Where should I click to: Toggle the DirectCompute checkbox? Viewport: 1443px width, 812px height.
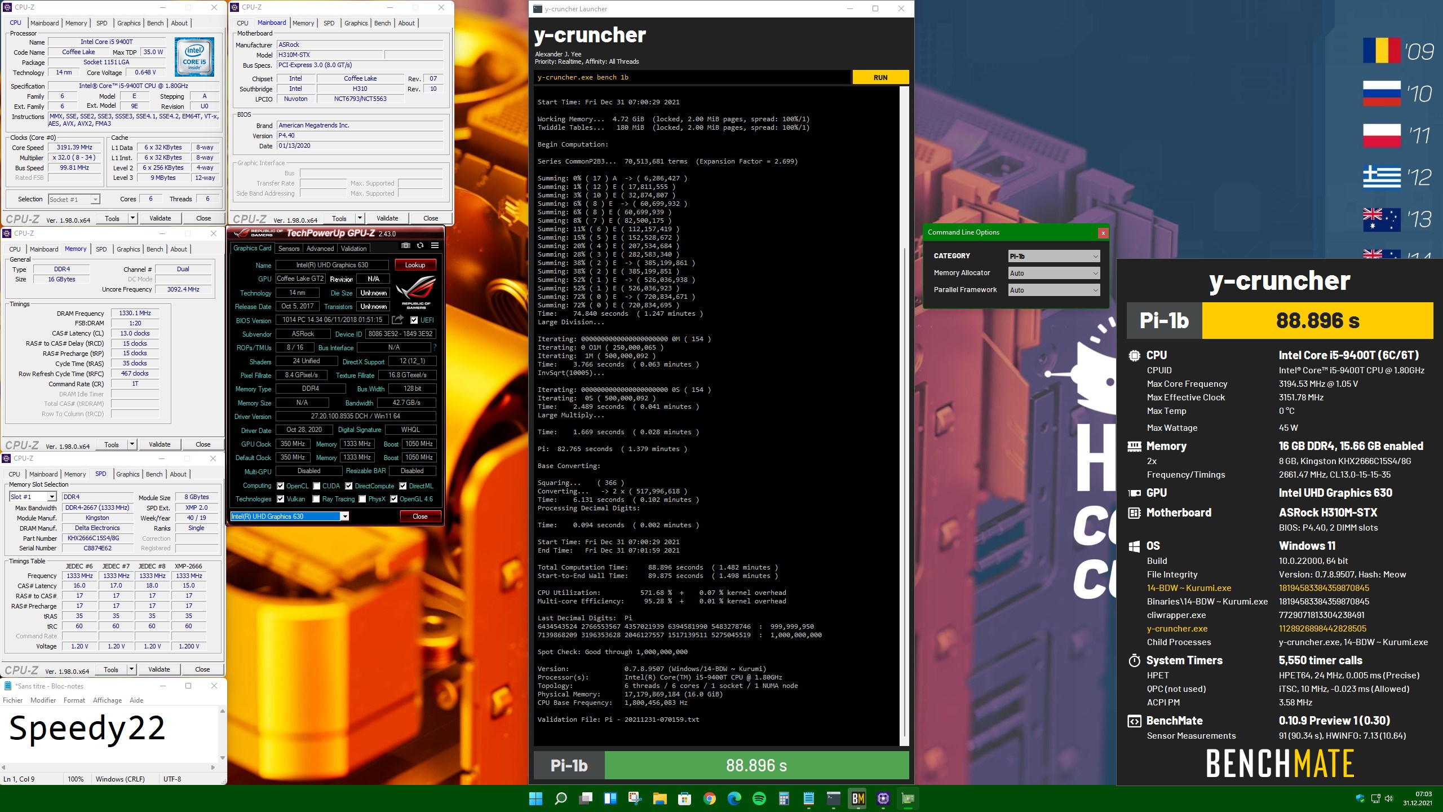click(349, 486)
